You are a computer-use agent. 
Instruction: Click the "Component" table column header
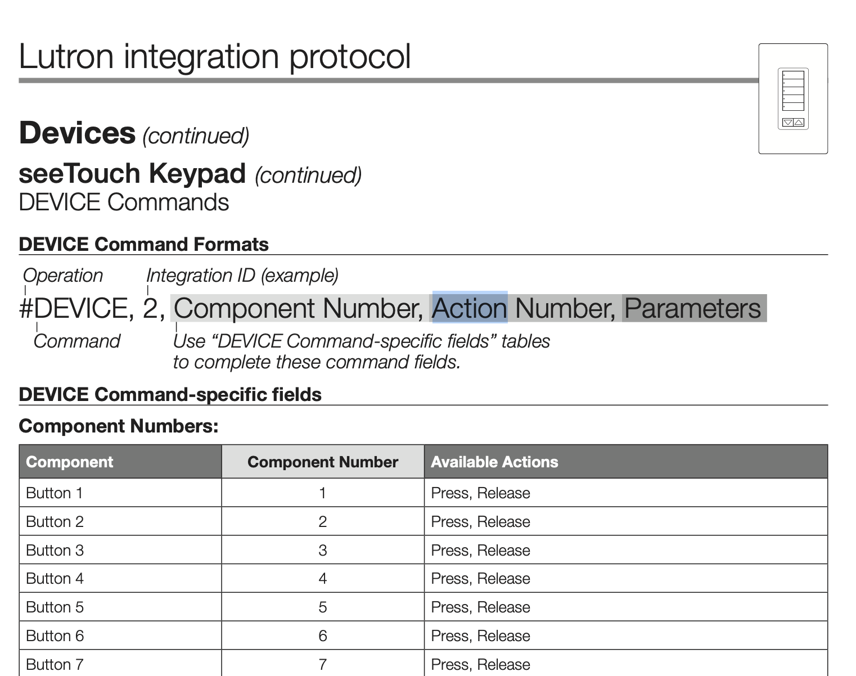click(70, 462)
